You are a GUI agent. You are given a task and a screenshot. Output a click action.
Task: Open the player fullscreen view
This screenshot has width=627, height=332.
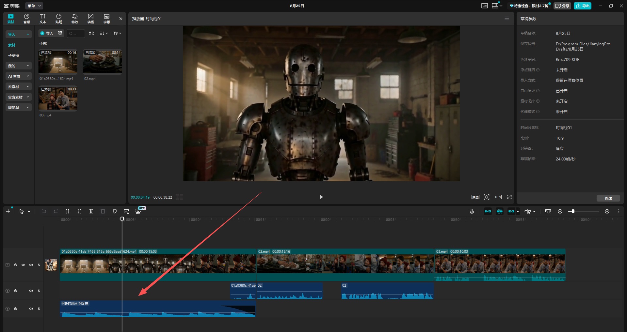click(x=509, y=197)
